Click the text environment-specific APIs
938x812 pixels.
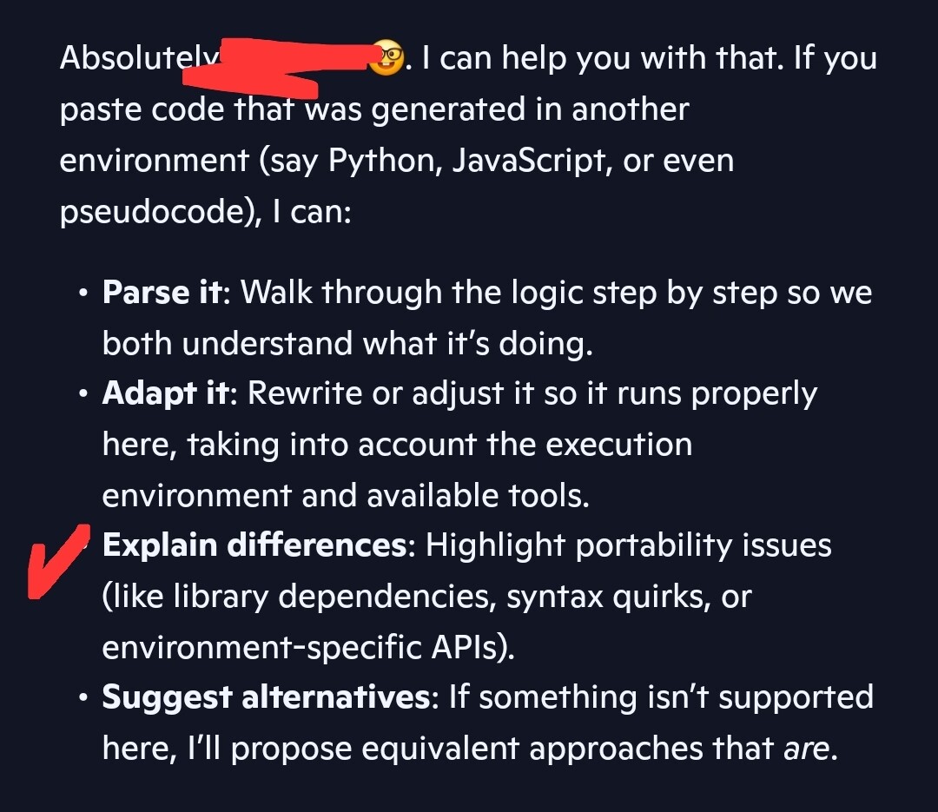(x=307, y=647)
